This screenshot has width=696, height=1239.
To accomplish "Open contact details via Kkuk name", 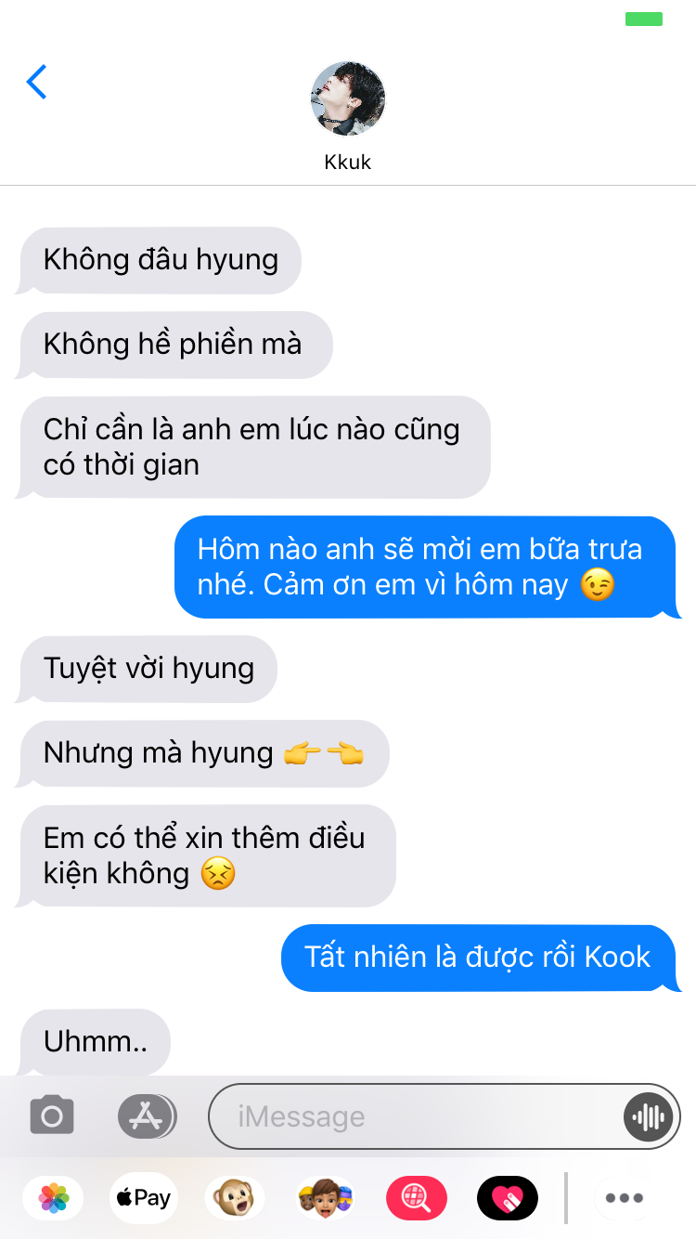I will click(348, 162).
